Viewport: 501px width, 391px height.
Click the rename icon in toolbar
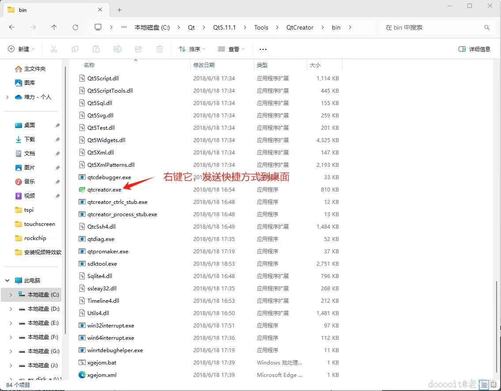[117, 49]
